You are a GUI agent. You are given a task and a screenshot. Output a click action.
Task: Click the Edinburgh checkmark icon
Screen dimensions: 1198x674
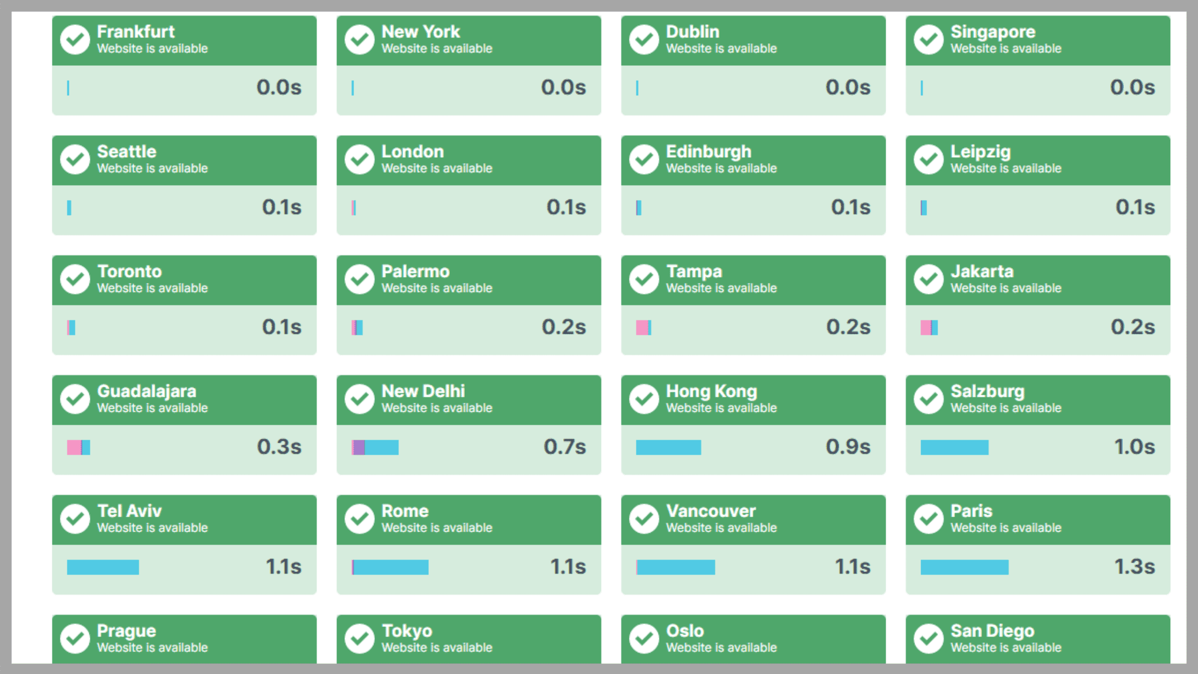[x=644, y=159]
